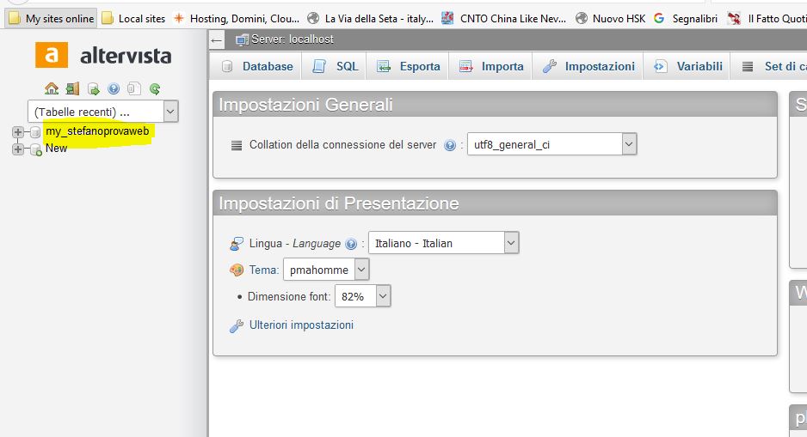Viewport: 807px width, 437px height.
Task: Open the Tema pmahomme dropdown
Action: coord(326,270)
